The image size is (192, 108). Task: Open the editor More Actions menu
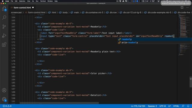click(187, 7)
